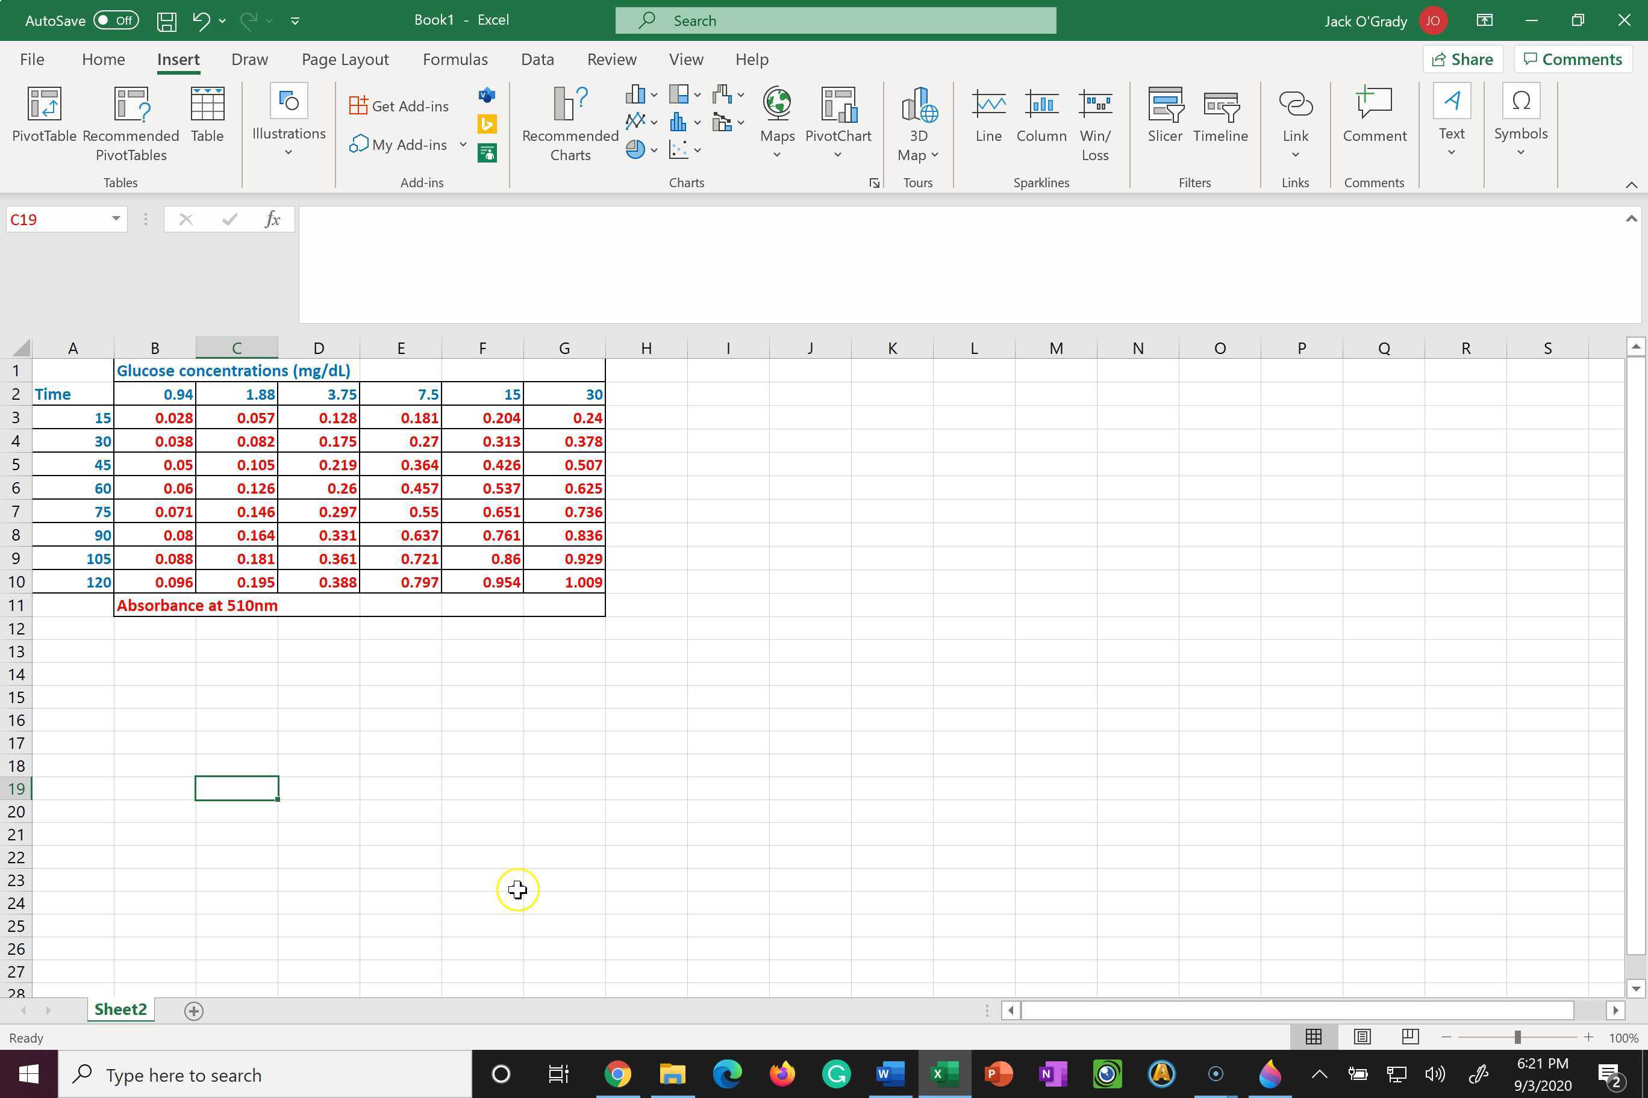The height and width of the screenshot is (1098, 1648).
Task: Open the Review ribbon tab
Action: click(611, 60)
